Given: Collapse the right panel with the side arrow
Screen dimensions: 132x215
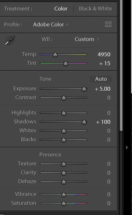Looking at the screenshot, I should click(127, 147).
